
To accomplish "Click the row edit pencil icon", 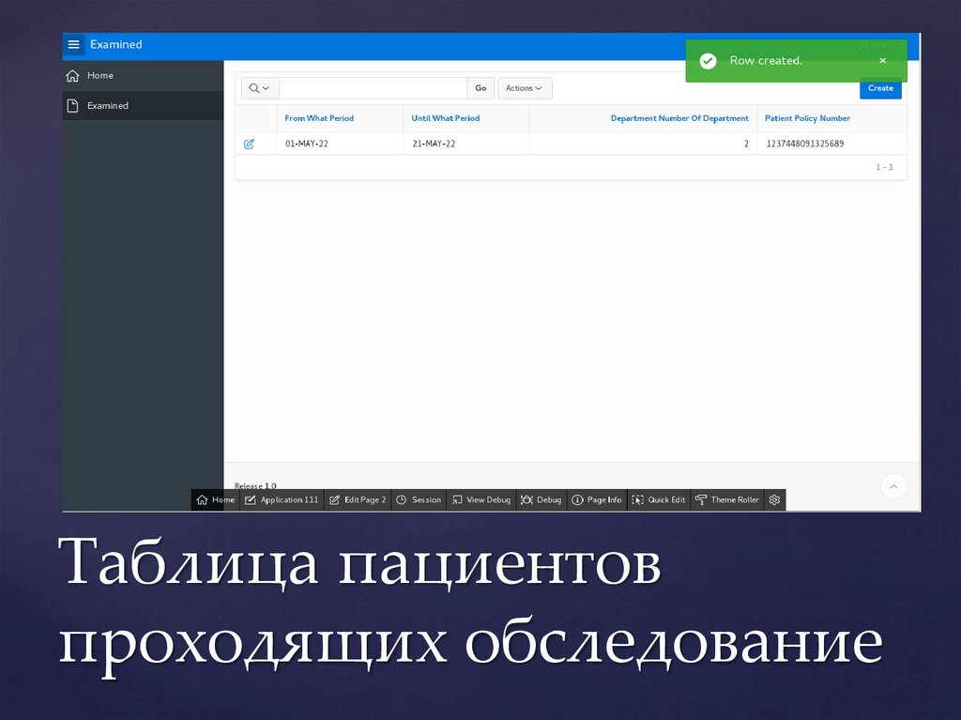I will tap(249, 144).
